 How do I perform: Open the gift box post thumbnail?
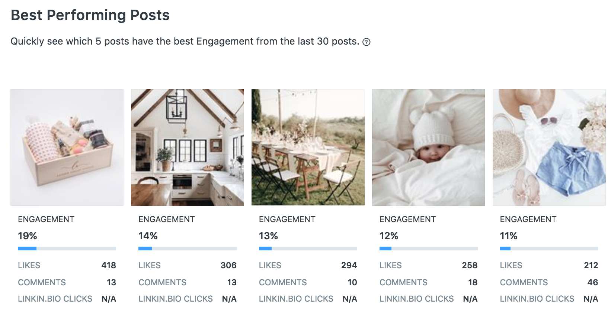[67, 147]
